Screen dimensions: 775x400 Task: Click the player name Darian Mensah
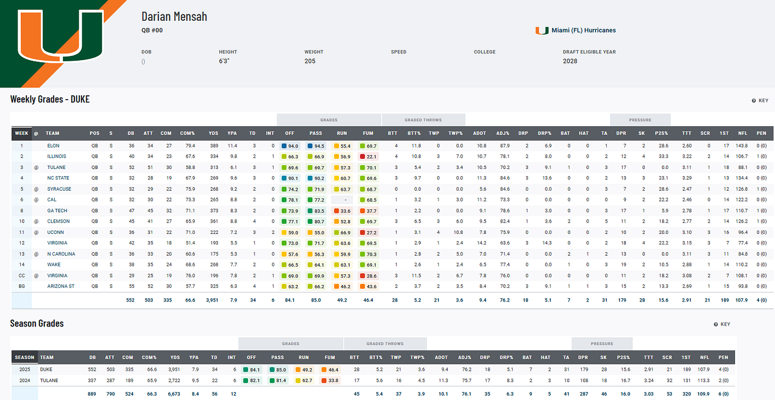pyautogui.click(x=174, y=17)
